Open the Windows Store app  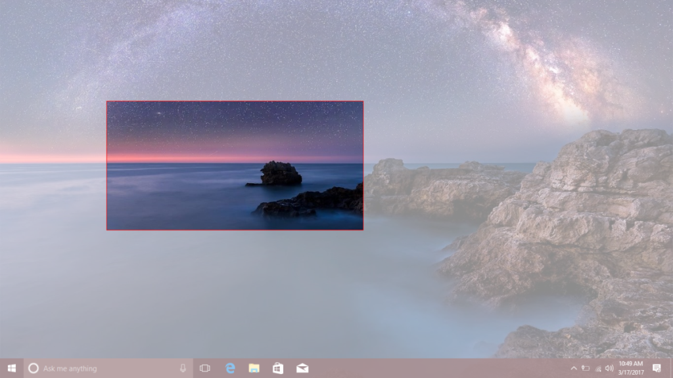(x=276, y=368)
